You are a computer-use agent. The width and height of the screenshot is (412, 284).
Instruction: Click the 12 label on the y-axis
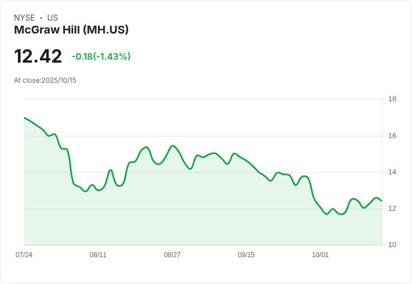click(x=392, y=209)
